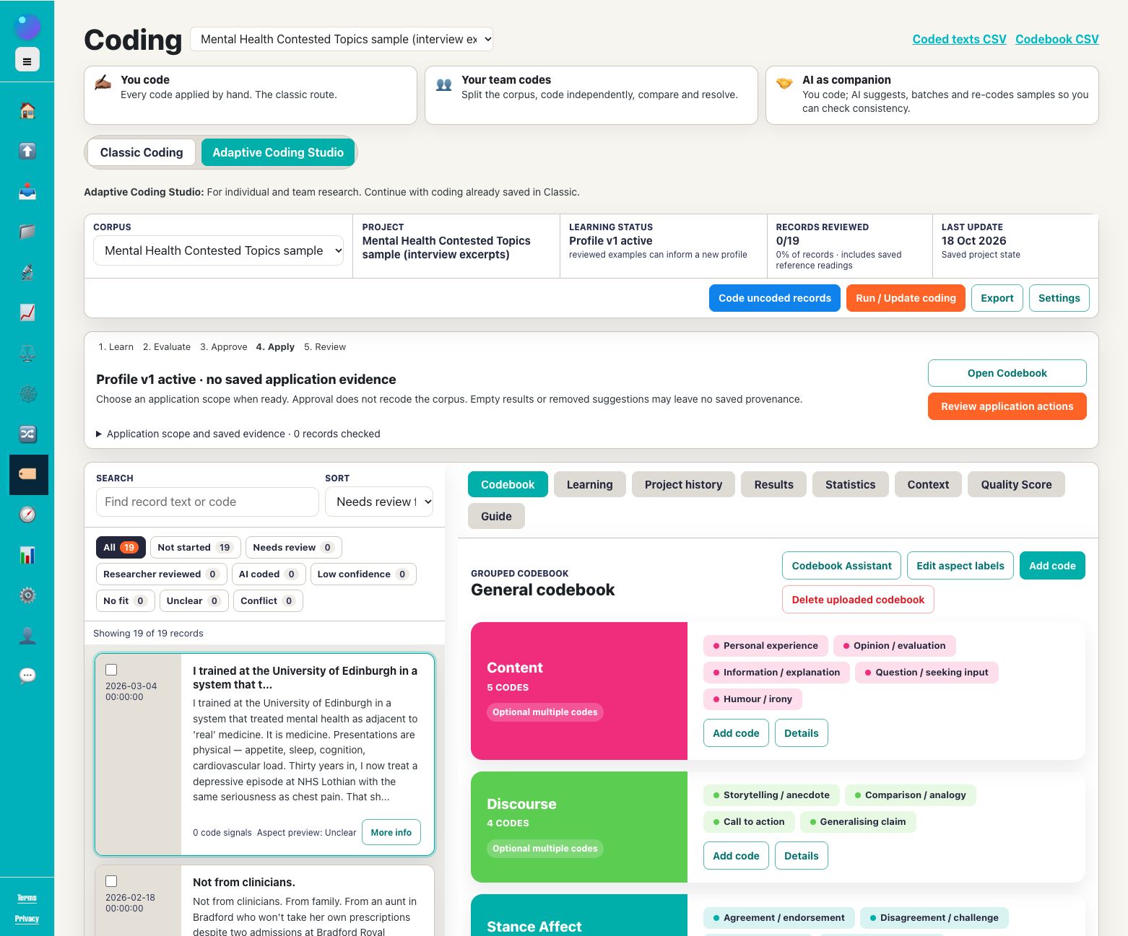This screenshot has height=936, width=1128.
Task: Click Review application actions button
Action: [x=1007, y=406]
